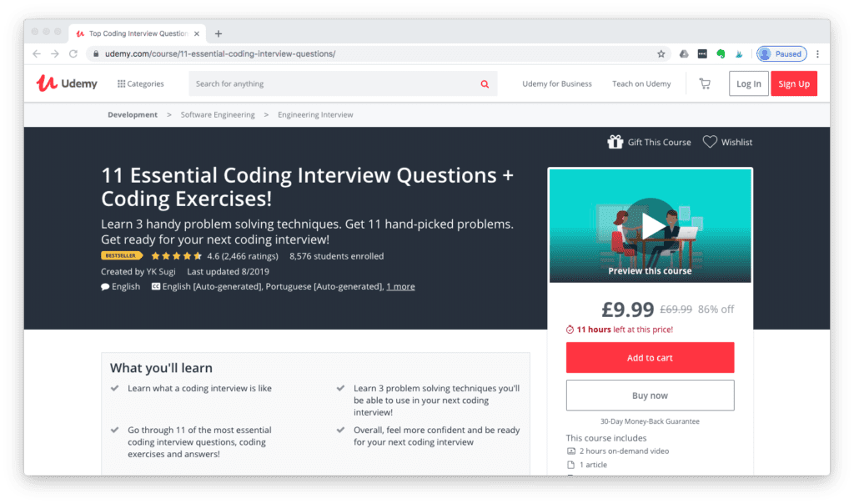Open the Development breadcrumb link
The width and height of the screenshot is (854, 504).
pos(132,114)
